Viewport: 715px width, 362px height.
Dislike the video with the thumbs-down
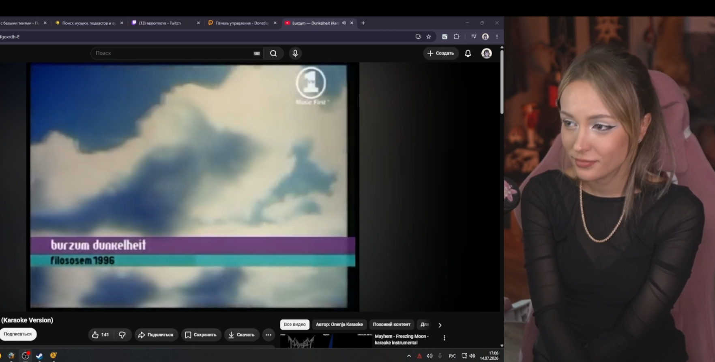(122, 335)
